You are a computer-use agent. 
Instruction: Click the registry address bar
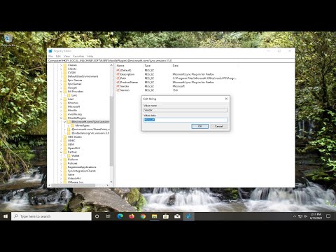[171, 61]
